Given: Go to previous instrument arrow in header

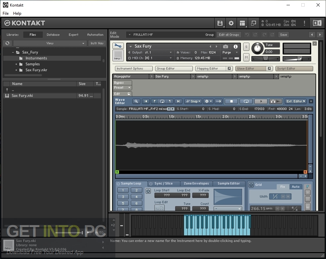Looking at the screenshot, I should tap(210, 47).
